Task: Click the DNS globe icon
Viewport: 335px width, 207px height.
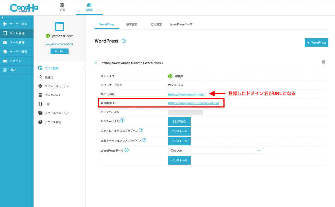Action: [5, 70]
